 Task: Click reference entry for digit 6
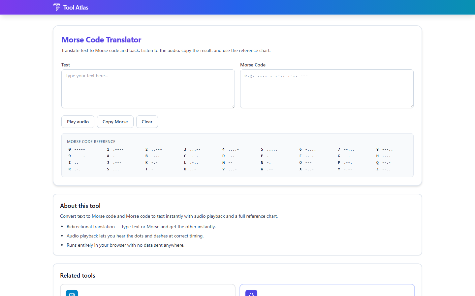point(308,149)
